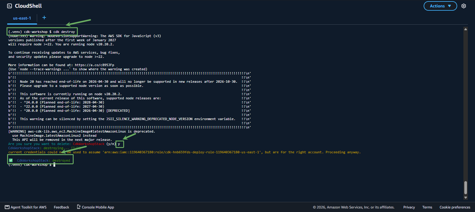Open Console Mobile App link

98,207
